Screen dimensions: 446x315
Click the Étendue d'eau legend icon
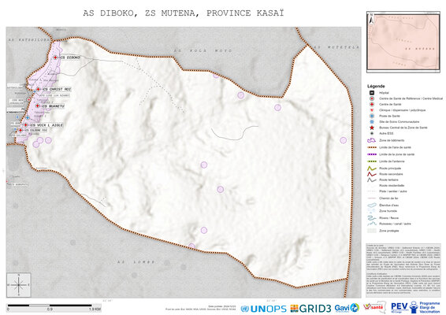coord(371,205)
